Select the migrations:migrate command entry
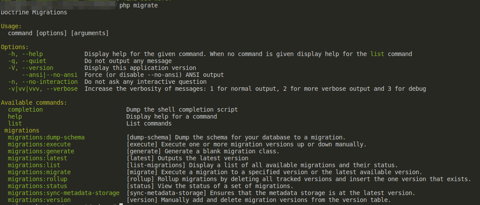480x205 pixels. 39,172
